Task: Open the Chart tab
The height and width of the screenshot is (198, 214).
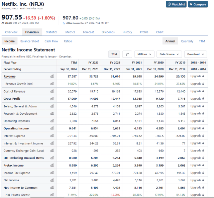Action: [x=160, y=32]
